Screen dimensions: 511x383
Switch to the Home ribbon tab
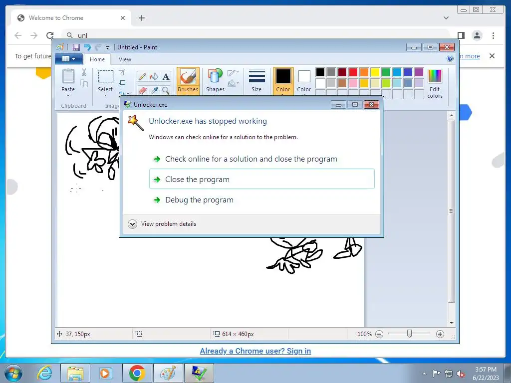pos(97,59)
